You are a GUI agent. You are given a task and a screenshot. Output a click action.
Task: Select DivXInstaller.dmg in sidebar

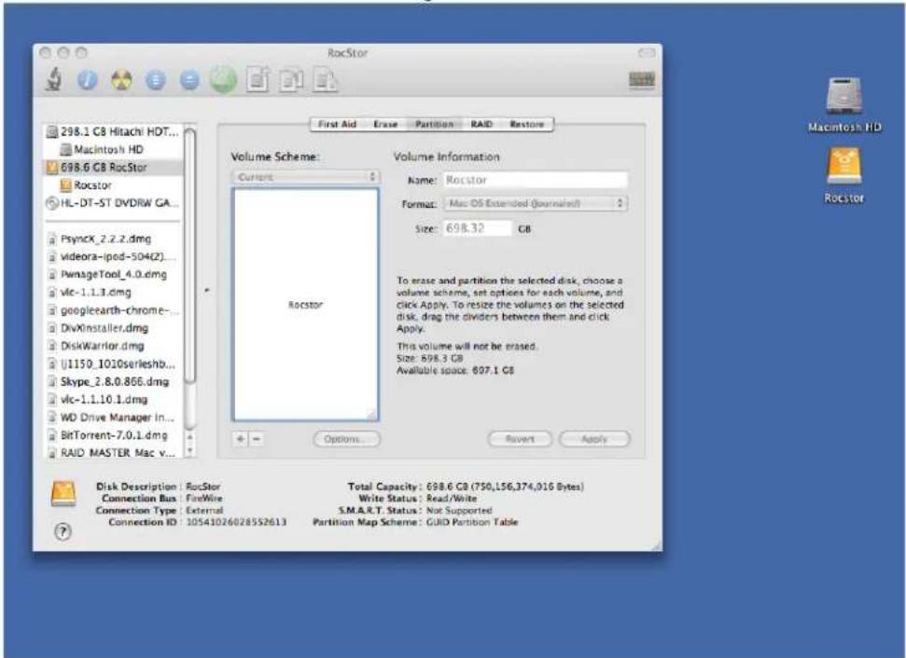click(113, 328)
